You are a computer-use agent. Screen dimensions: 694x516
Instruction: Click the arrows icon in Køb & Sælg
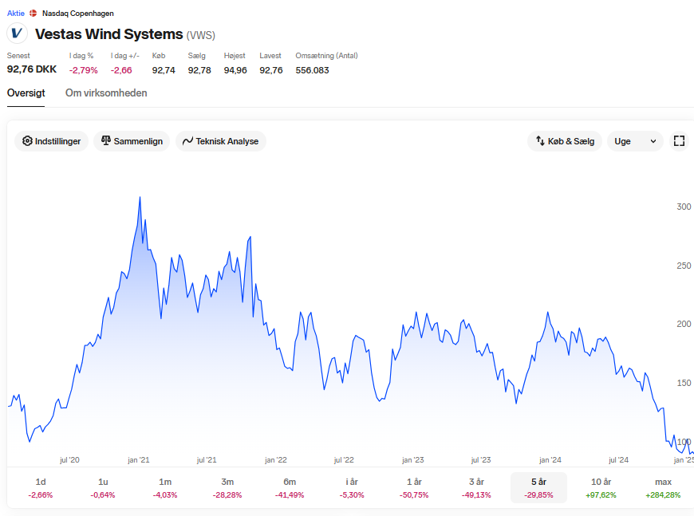click(x=540, y=140)
